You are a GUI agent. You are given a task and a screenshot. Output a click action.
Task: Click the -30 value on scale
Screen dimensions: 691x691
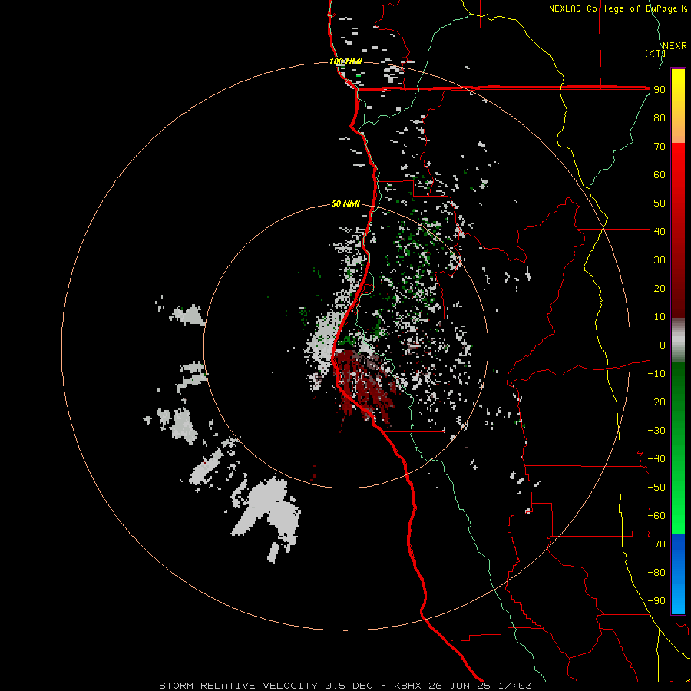point(656,431)
